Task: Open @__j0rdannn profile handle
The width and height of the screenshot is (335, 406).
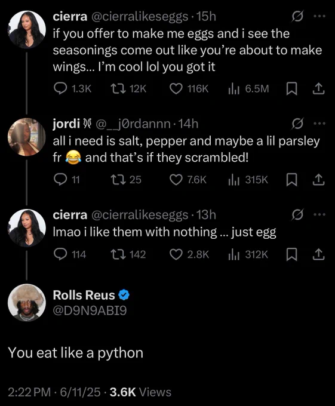Action: (x=133, y=124)
